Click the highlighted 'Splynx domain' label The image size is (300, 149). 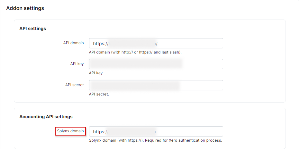[x=70, y=131]
